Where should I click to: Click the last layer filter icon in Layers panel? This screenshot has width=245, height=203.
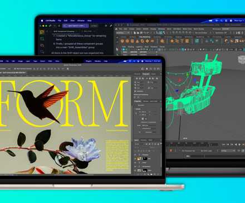(x=158, y=144)
